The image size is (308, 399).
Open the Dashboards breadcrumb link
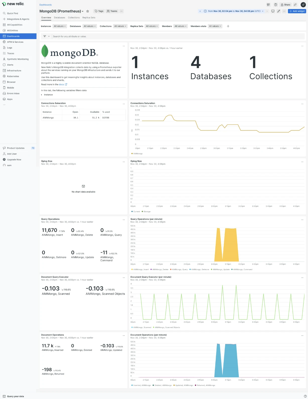(45, 5)
